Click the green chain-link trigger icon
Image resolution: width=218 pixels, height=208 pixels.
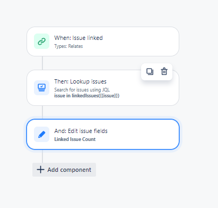click(x=41, y=41)
